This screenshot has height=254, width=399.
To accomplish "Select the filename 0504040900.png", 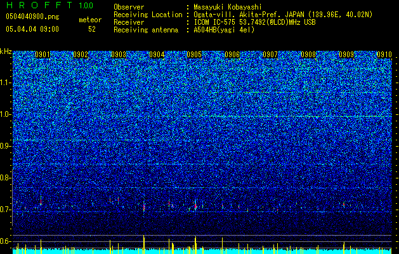I will click(x=32, y=17).
